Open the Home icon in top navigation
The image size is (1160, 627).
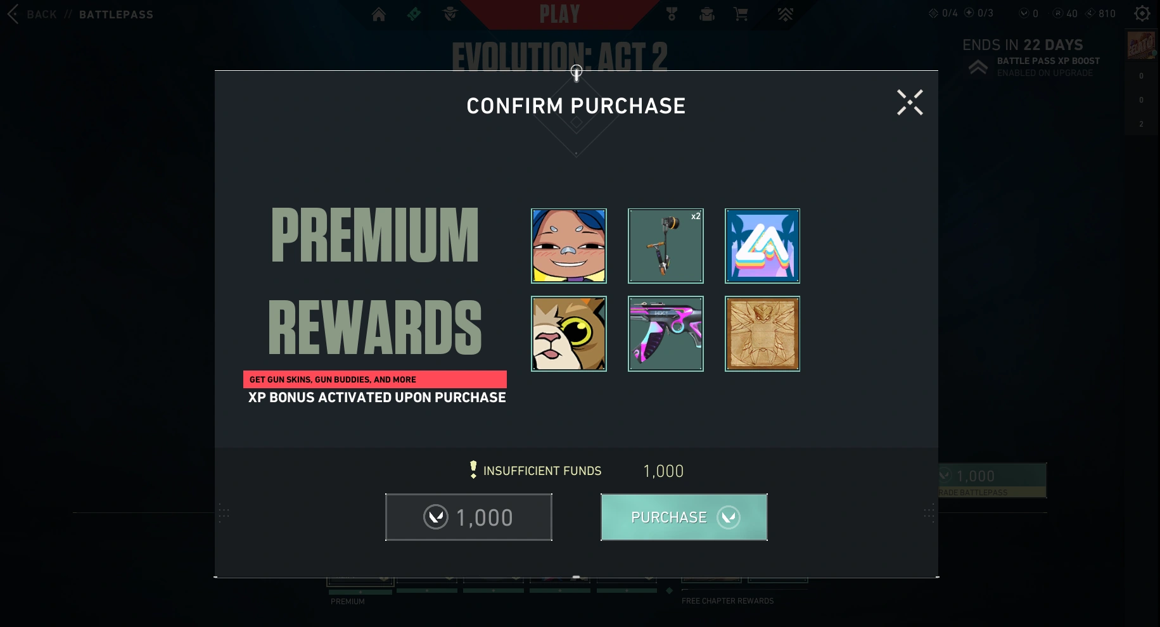pos(379,14)
